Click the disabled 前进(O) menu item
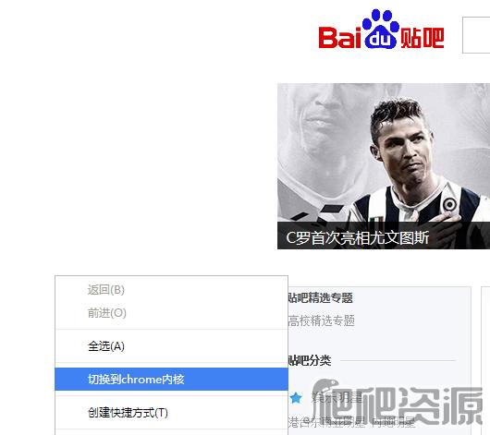Screen dimensions: 490x435 pyautogui.click(x=171, y=313)
